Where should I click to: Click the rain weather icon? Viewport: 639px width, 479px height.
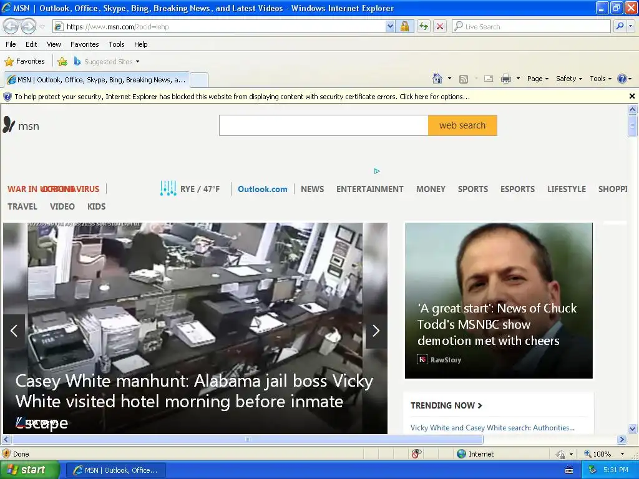(168, 188)
